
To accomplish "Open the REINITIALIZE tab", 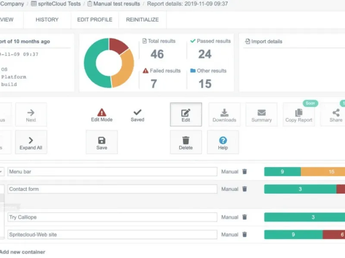I will pyautogui.click(x=142, y=20).
